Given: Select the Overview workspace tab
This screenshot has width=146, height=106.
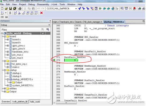Looking at the screenshot, I should click(x=6, y=101).
